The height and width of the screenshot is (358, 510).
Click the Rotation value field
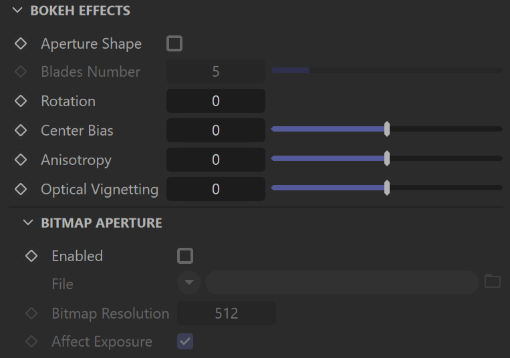tap(215, 101)
